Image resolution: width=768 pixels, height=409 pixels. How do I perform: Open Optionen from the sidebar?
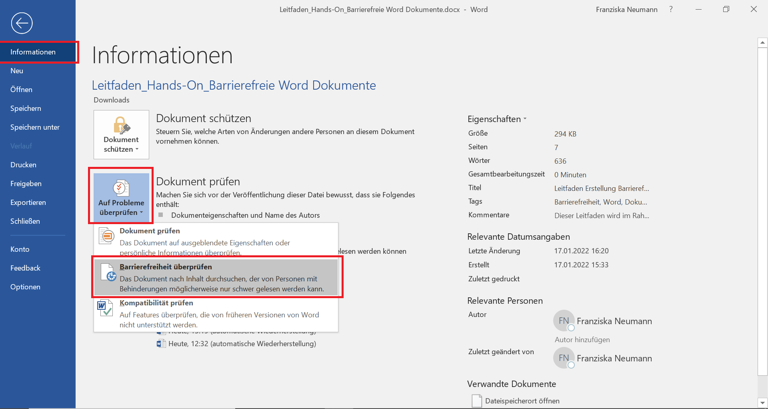click(x=25, y=287)
